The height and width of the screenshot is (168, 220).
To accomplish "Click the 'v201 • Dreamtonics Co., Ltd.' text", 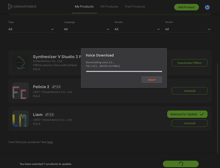I will click(52, 92).
